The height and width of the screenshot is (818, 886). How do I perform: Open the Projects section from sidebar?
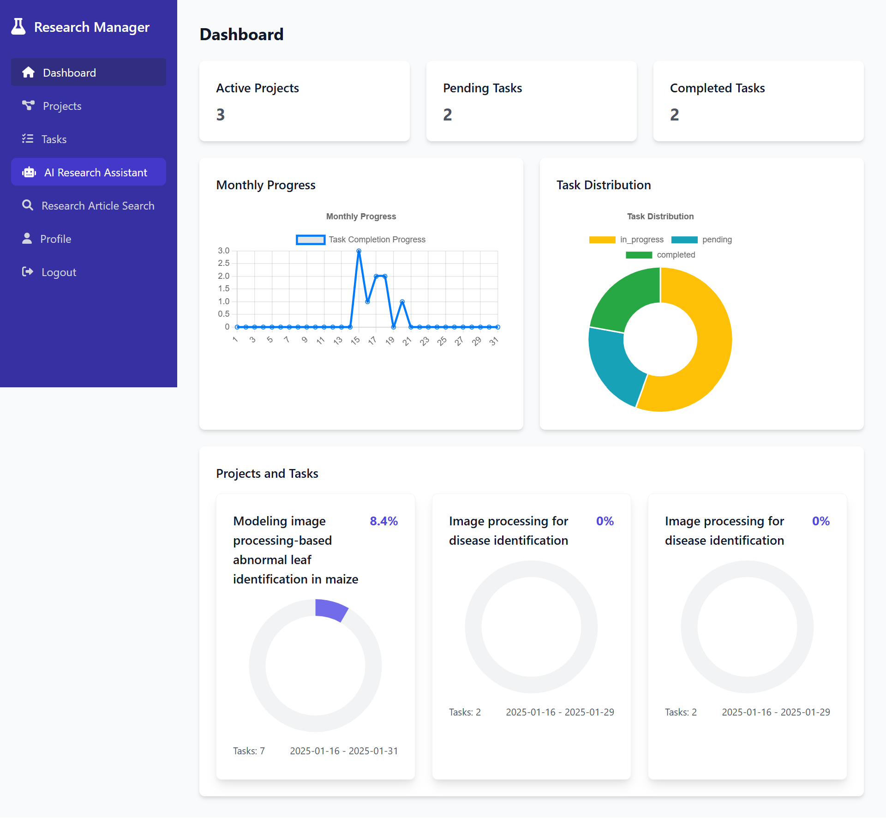[x=62, y=105]
